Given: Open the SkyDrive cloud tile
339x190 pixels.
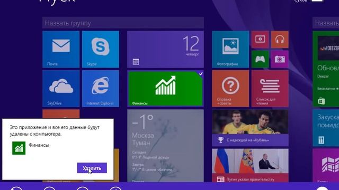Looking at the screenshot, I should tap(61, 89).
